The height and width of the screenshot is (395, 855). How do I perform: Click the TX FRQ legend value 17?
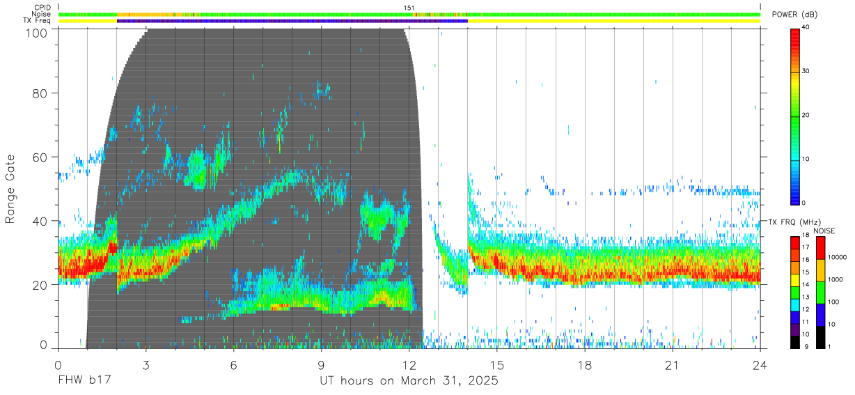pos(806,247)
